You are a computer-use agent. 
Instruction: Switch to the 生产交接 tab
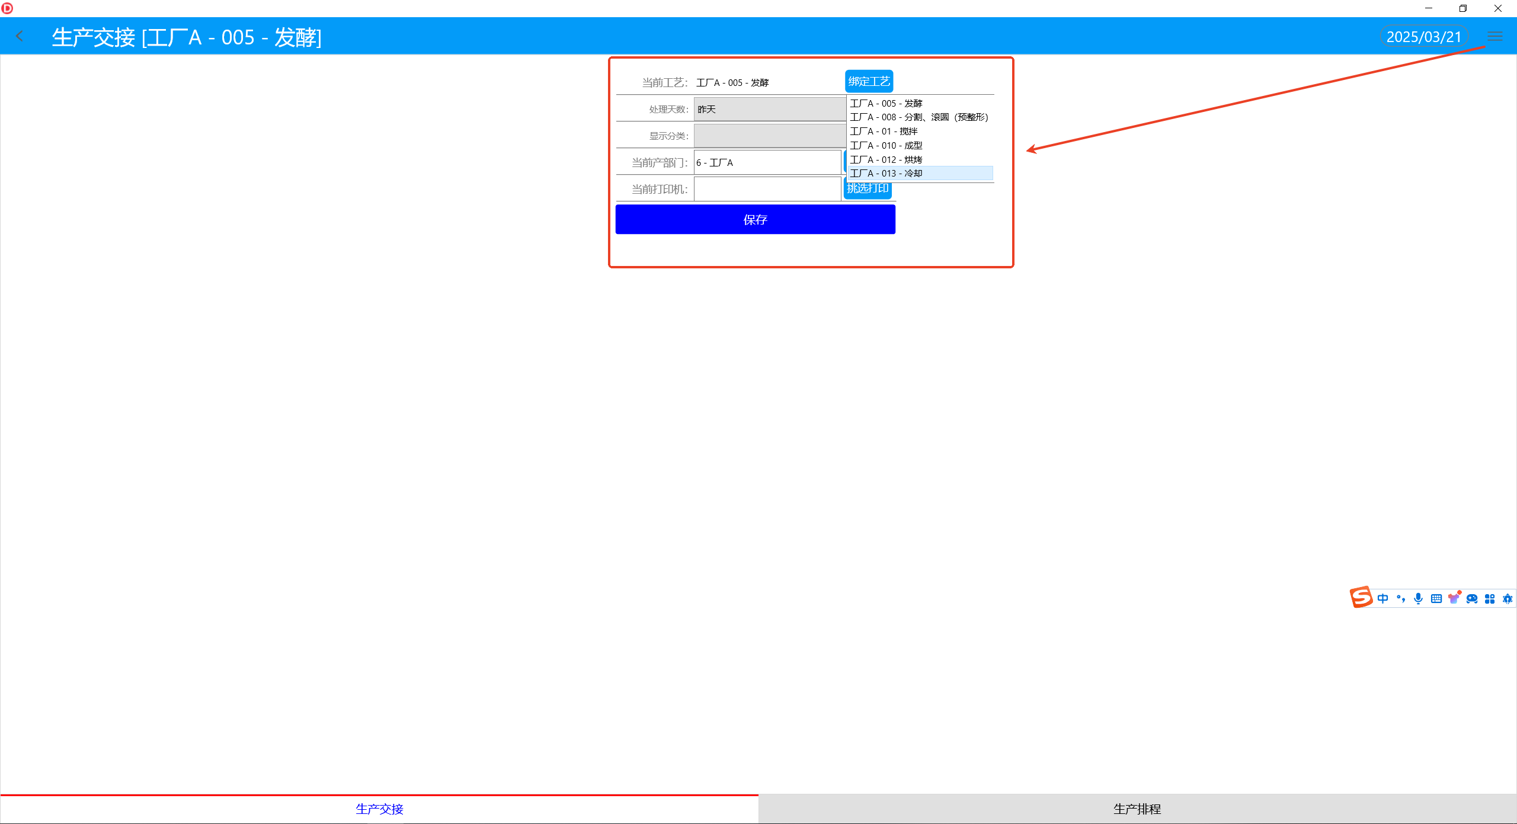[x=379, y=809]
